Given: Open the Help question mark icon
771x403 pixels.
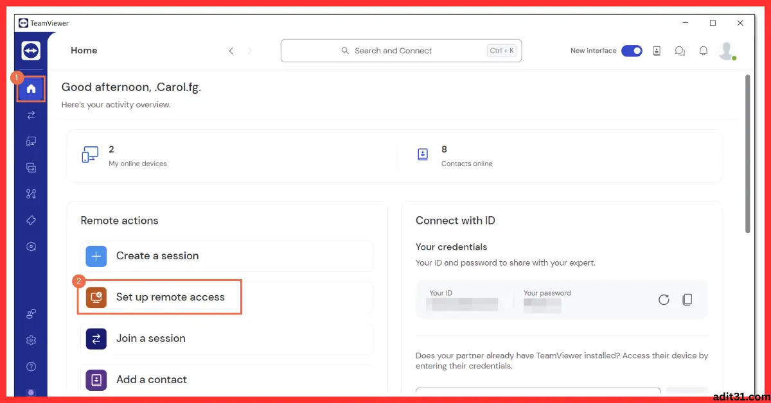Looking at the screenshot, I should [x=31, y=366].
